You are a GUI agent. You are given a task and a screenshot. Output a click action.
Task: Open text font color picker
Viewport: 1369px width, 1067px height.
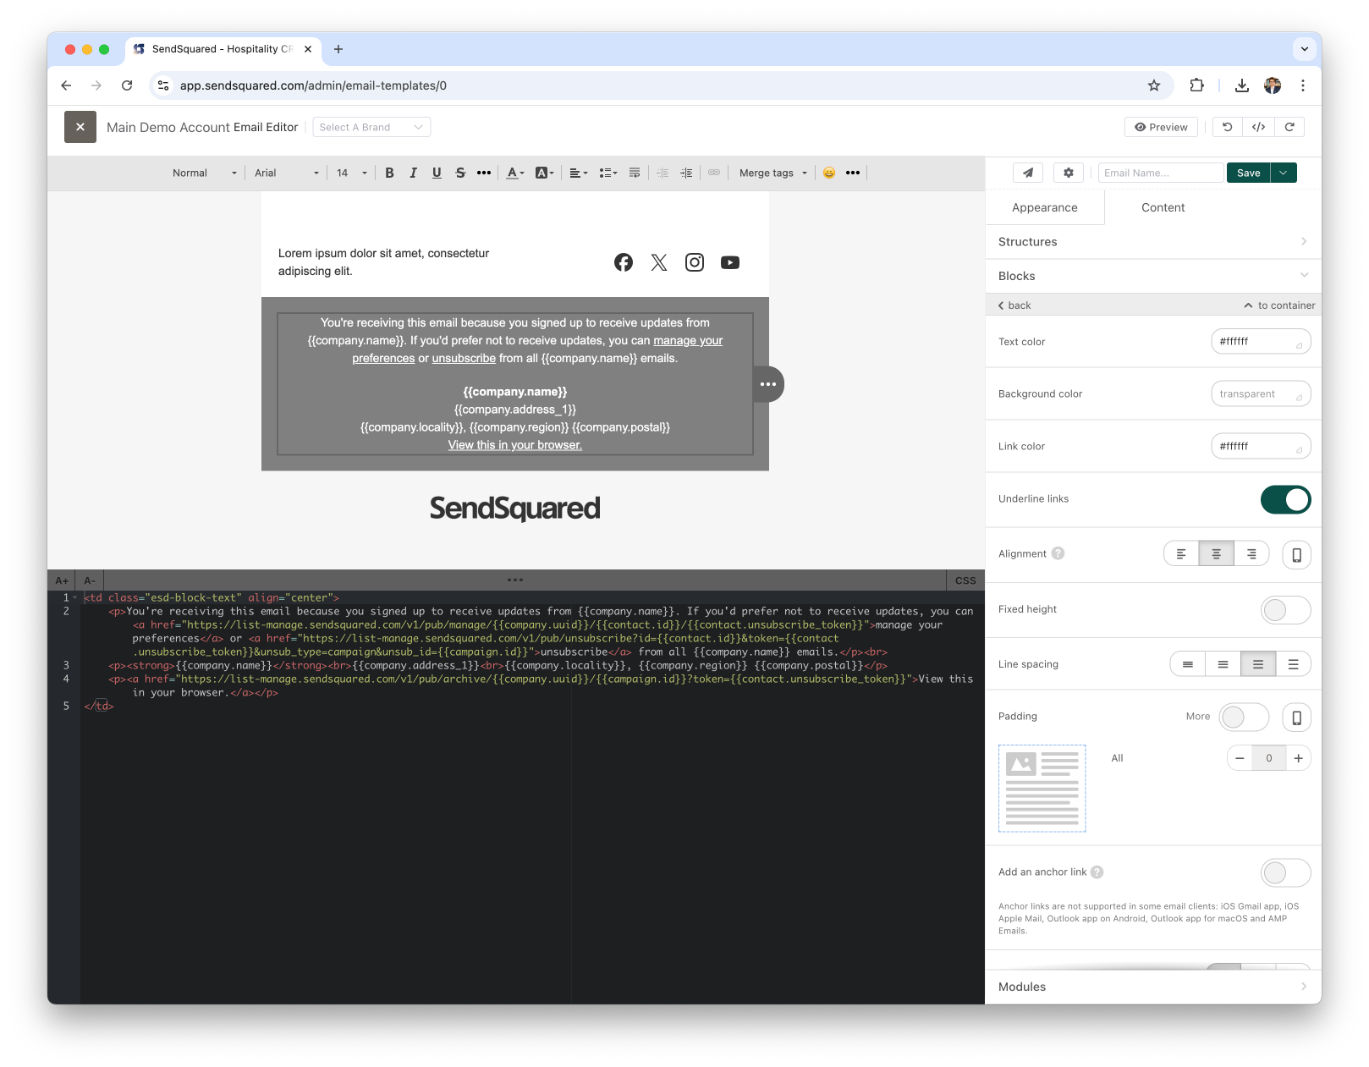515,173
